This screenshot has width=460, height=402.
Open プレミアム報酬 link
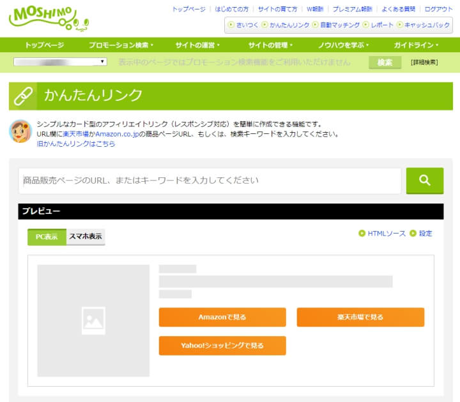pyautogui.click(x=352, y=9)
